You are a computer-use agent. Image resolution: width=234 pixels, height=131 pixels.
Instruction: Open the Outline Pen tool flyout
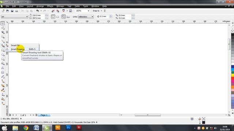(x=3, y=95)
